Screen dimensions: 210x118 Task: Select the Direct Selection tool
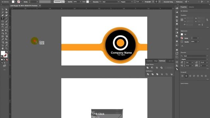pos(7,9)
